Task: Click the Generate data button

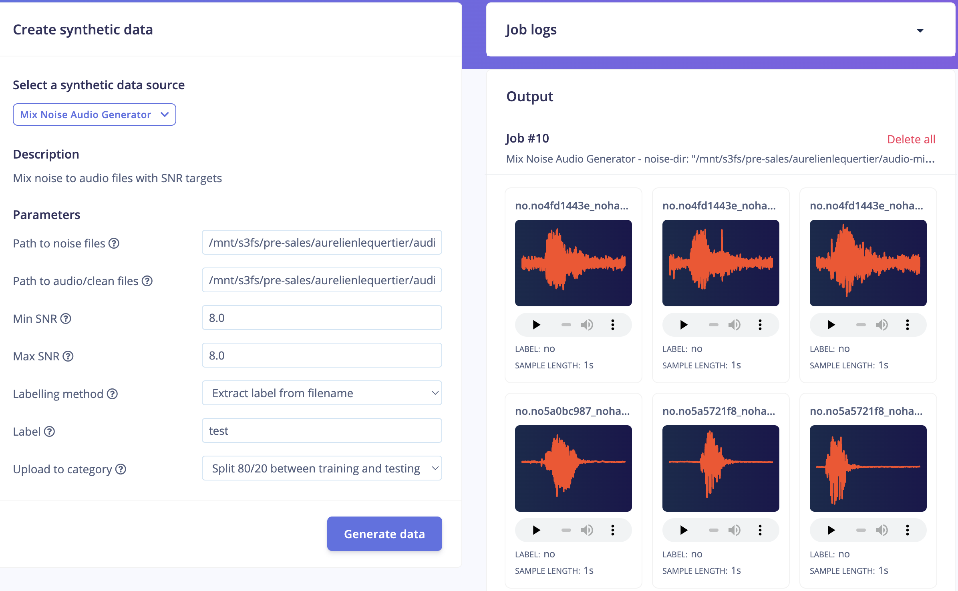Action: coord(384,534)
